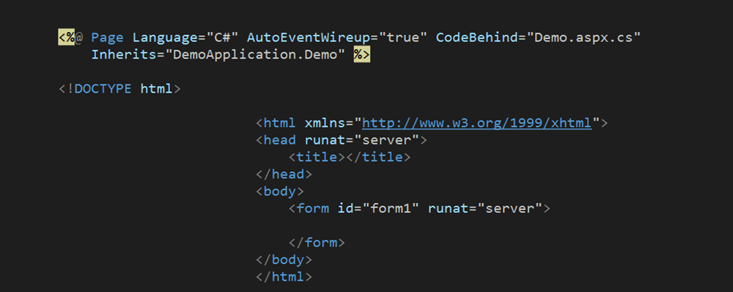The width and height of the screenshot is (733, 292).
Task: Click the "form1" id value
Action: 390,208
